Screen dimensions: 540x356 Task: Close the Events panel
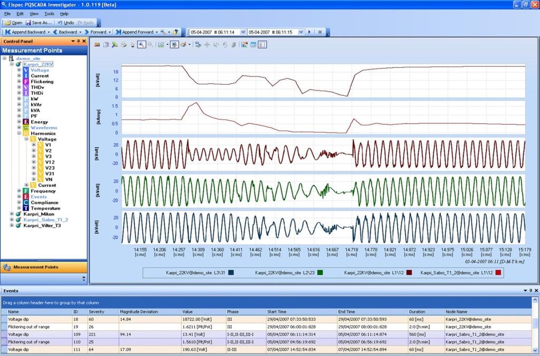point(536,291)
